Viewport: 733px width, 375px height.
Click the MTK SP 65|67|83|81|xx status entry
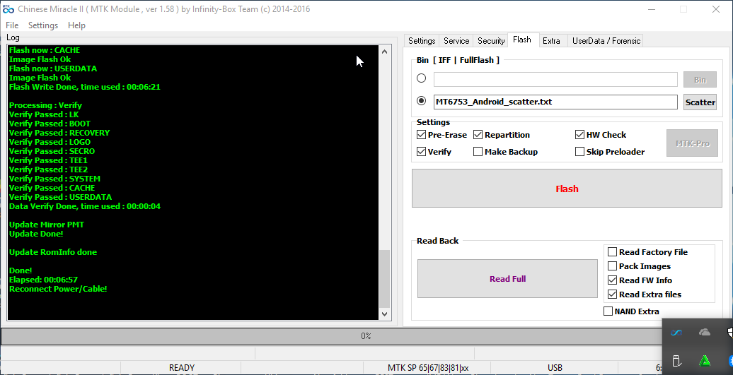pyautogui.click(x=428, y=367)
